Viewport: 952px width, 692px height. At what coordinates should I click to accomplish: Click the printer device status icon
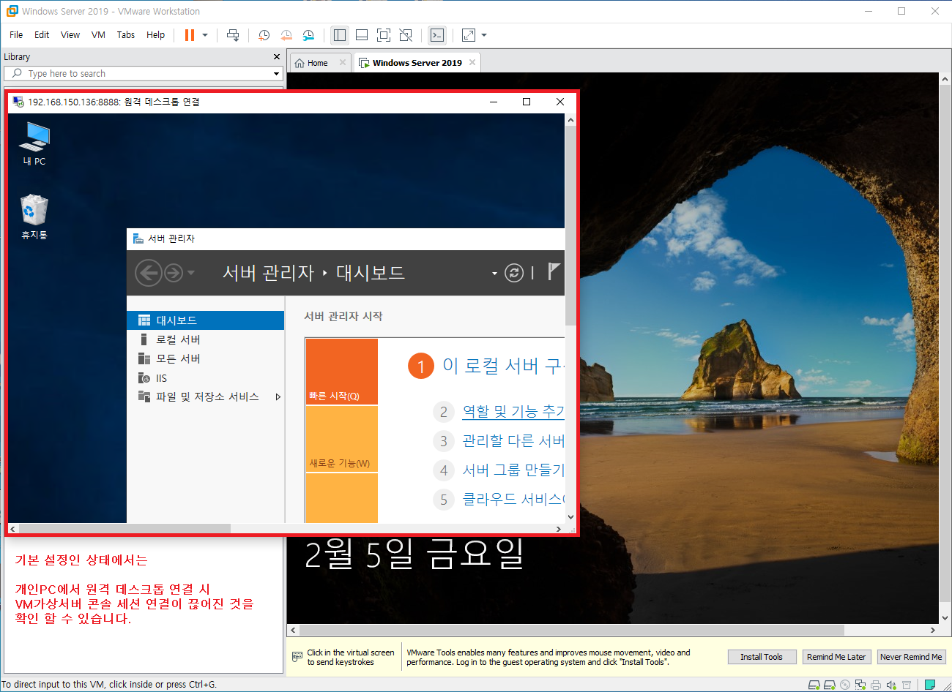tap(876, 685)
